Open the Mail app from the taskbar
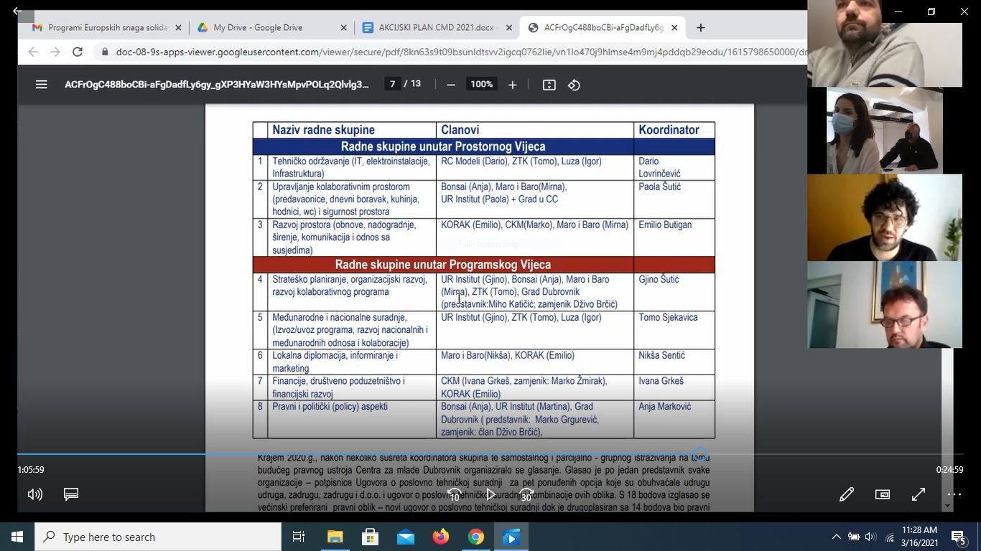This screenshot has height=551, width=981. pyautogui.click(x=406, y=537)
